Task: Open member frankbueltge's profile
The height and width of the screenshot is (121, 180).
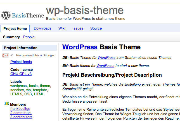Action: (x=20, y=109)
